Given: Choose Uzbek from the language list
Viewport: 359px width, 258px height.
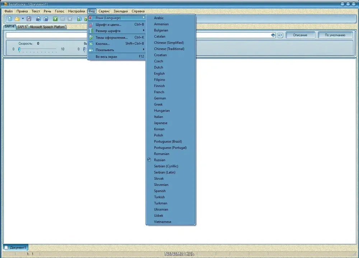Looking at the screenshot, I should pos(171,215).
